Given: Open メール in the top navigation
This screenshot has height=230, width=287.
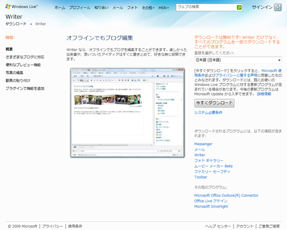Looking at the screenshot, I should (118, 8).
